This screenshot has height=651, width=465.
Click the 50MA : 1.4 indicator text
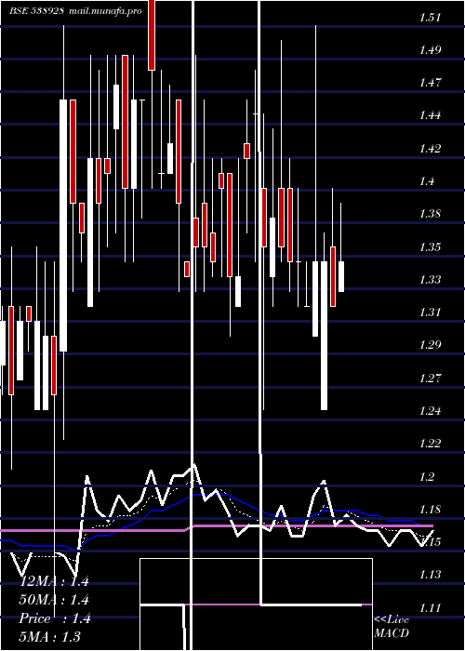[x=55, y=600]
